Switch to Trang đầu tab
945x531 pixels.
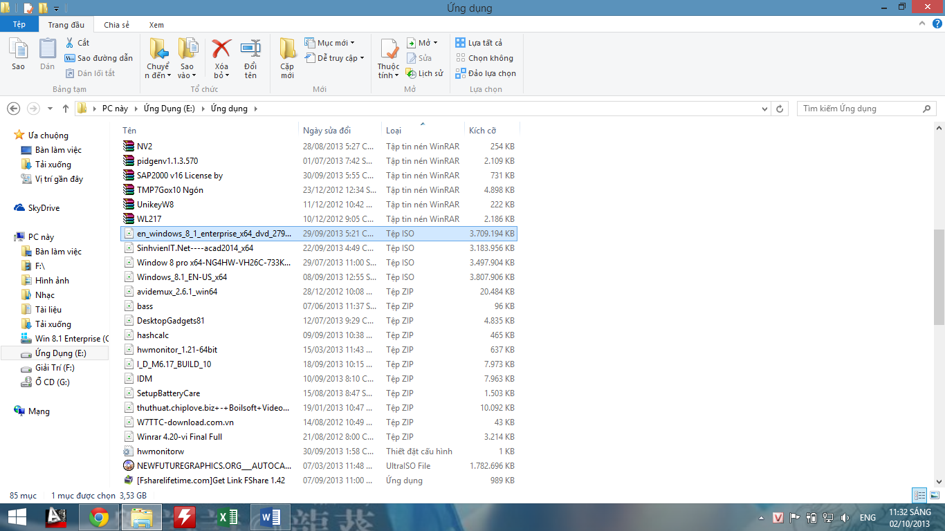(66, 25)
